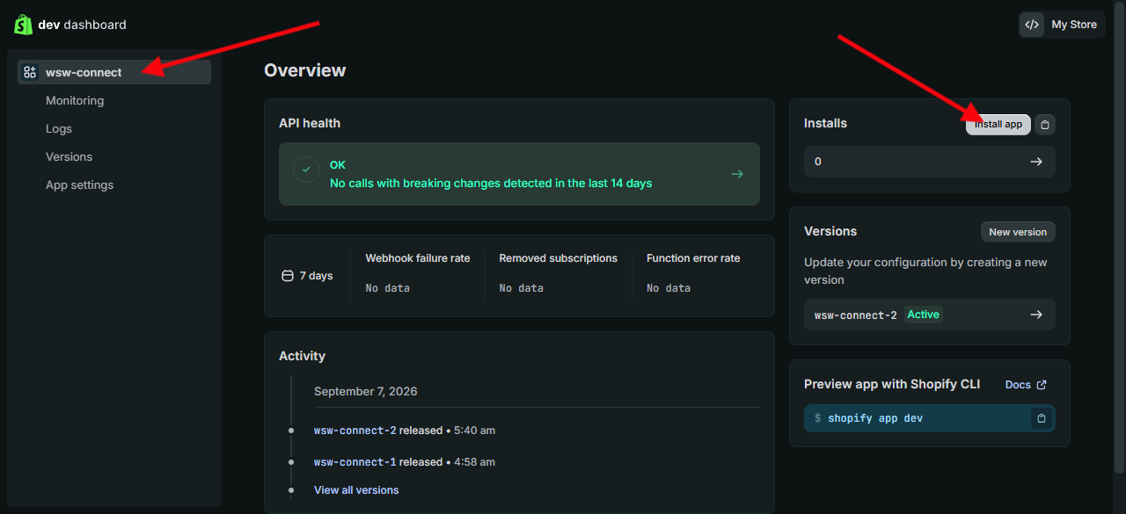Click the code brackets icon near My Store

point(1033,25)
